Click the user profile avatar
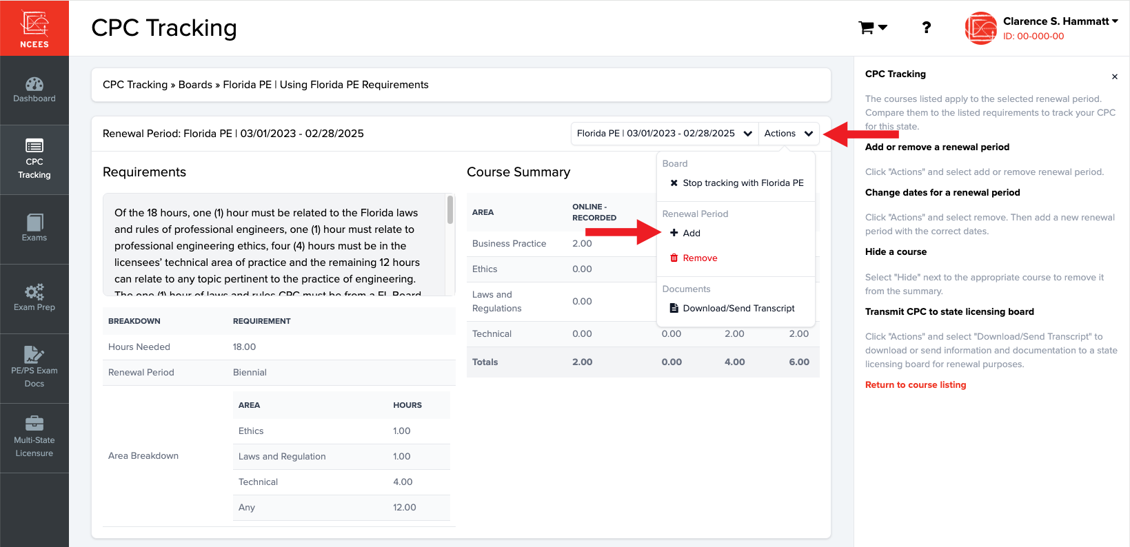 point(980,28)
